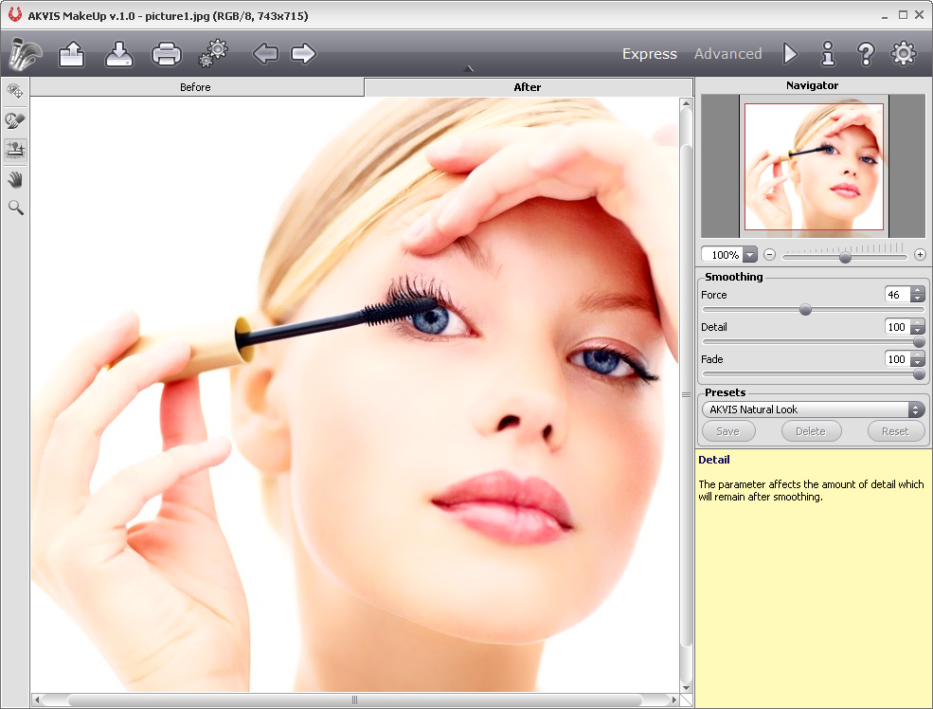This screenshot has width=933, height=709.
Task: Save the image with the download icon
Action: (x=119, y=54)
